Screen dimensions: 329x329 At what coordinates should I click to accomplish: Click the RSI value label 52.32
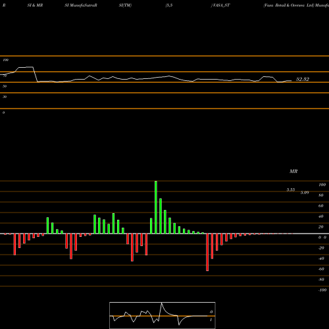pyautogui.click(x=303, y=79)
